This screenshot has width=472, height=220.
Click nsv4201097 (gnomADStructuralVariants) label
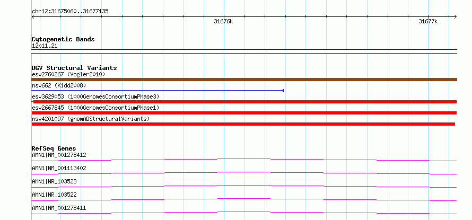tap(91, 119)
